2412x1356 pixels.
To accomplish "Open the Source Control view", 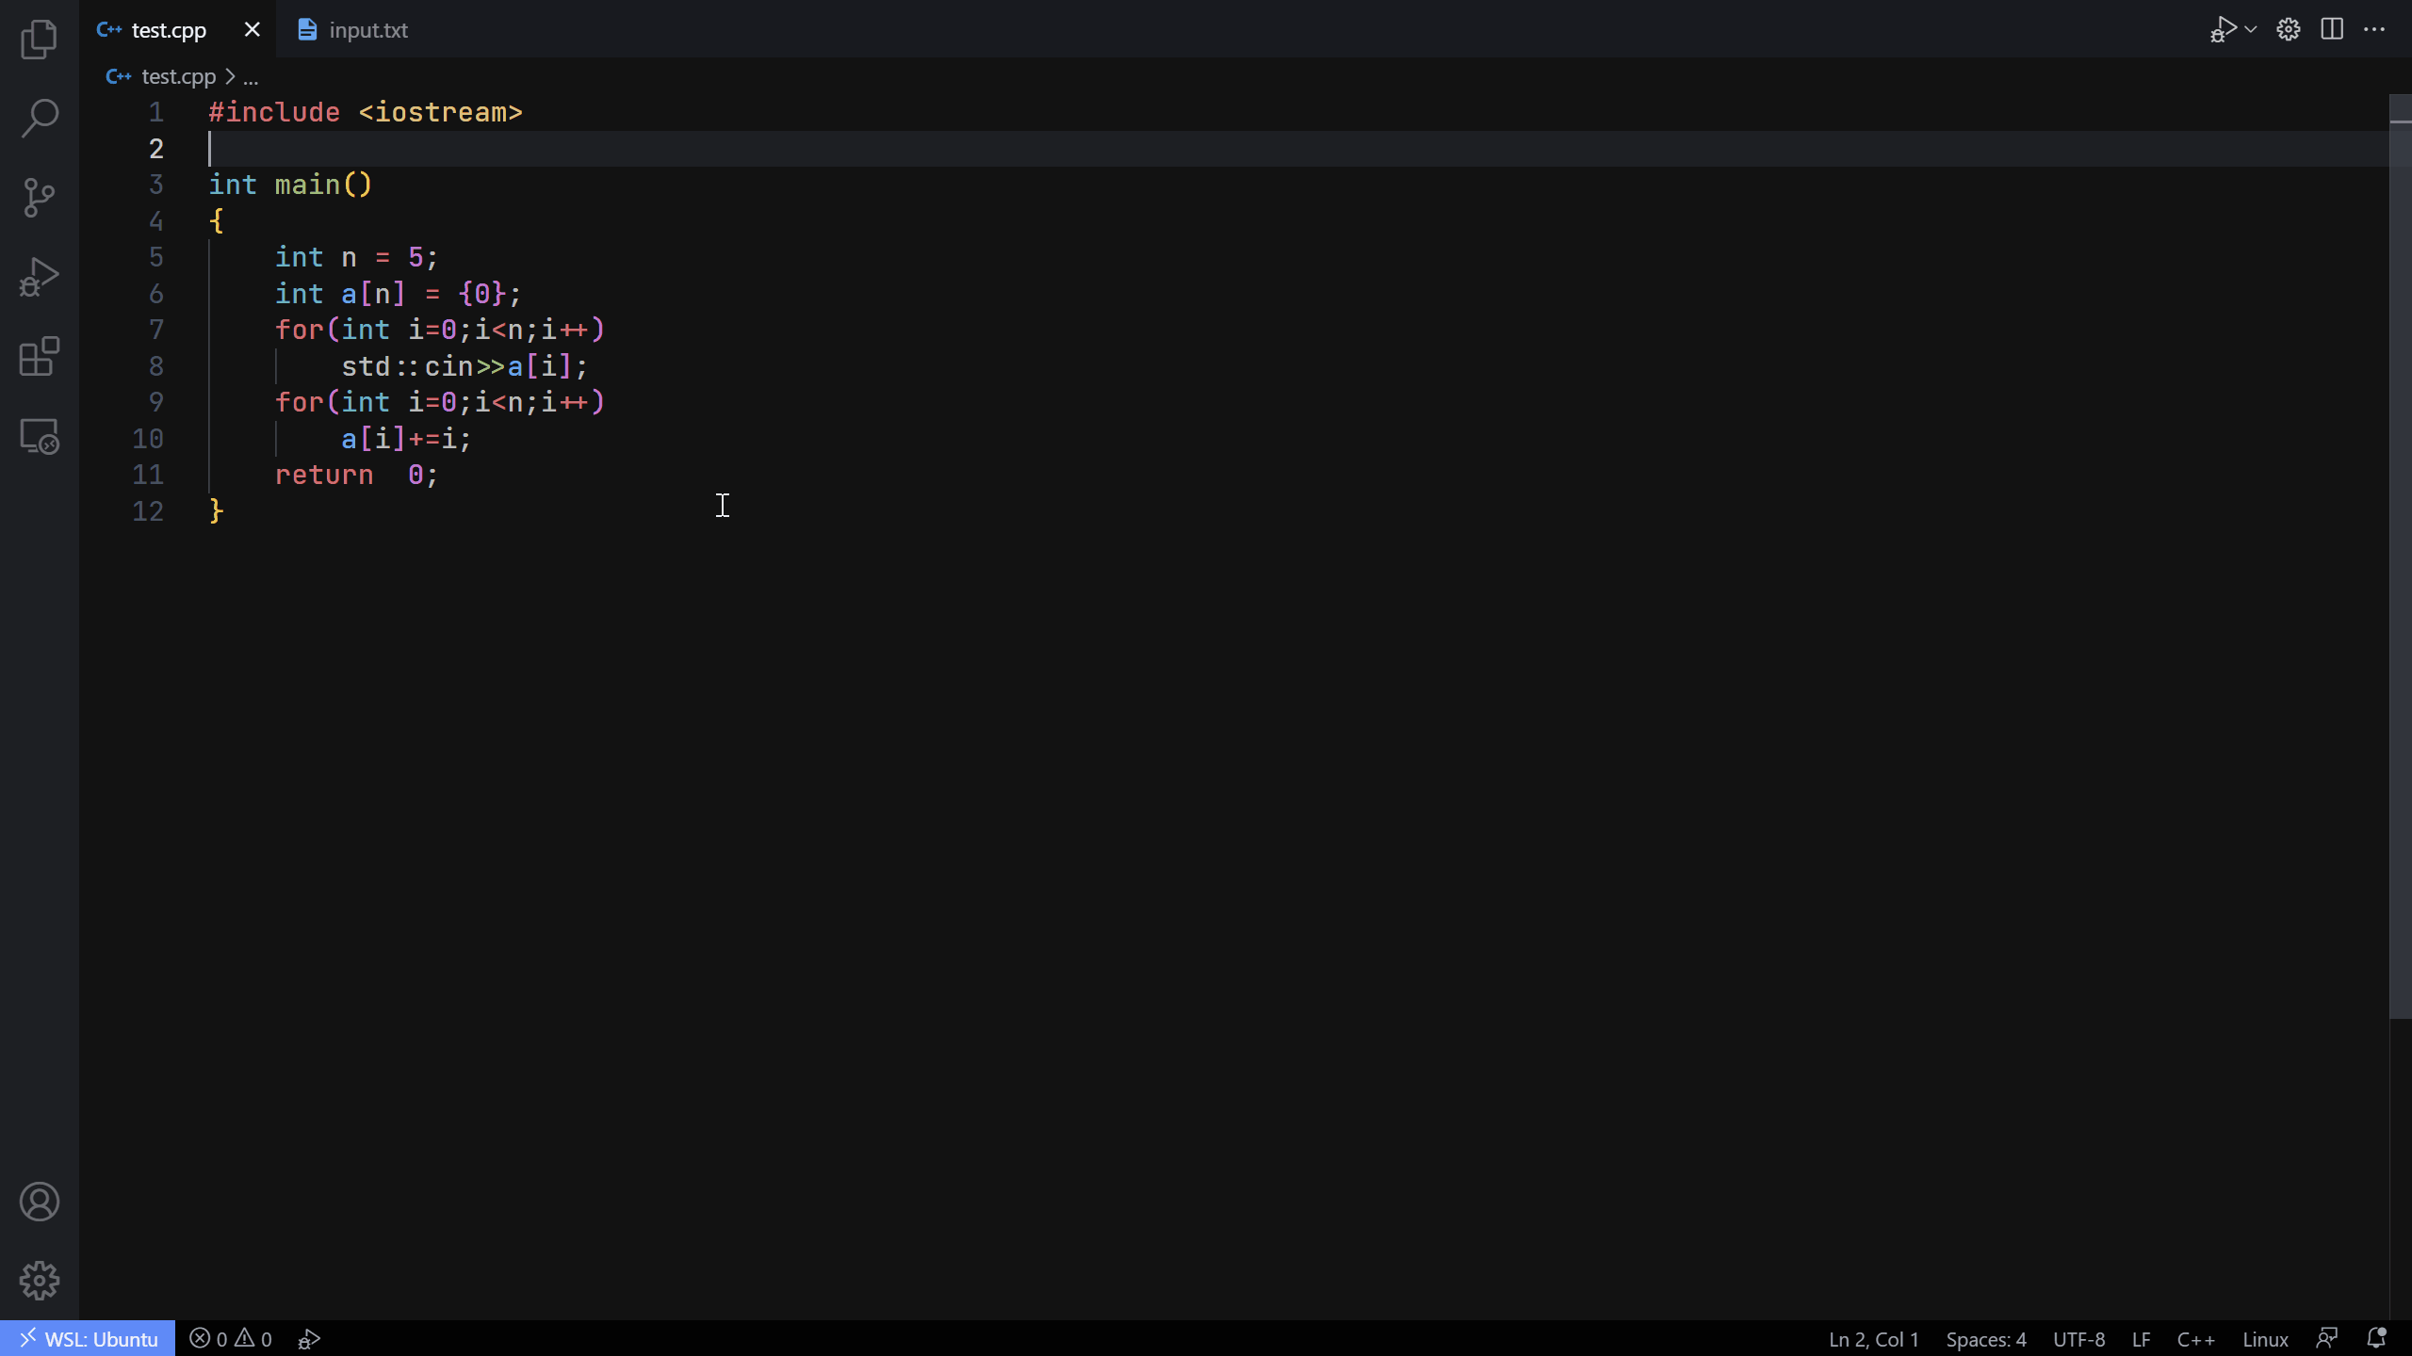I will (x=39, y=198).
